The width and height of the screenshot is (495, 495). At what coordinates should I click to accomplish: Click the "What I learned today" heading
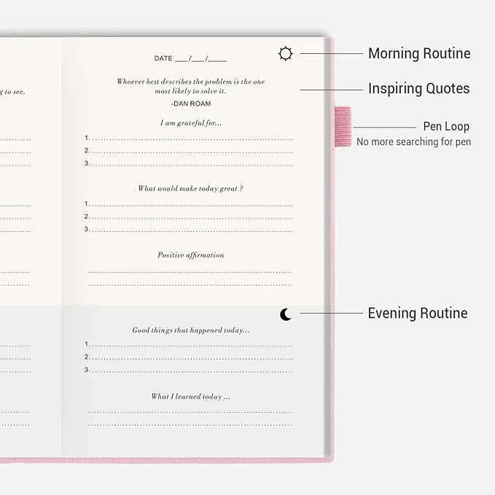(190, 397)
